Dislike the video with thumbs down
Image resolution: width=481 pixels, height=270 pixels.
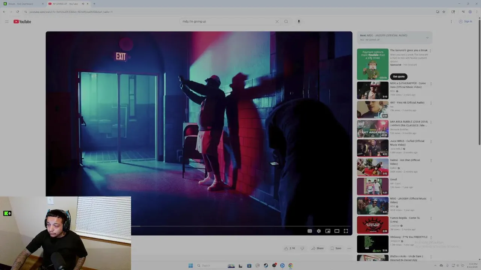pyautogui.click(x=302, y=248)
